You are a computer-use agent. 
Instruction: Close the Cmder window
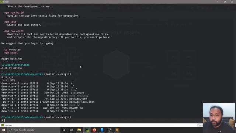[232, 1]
